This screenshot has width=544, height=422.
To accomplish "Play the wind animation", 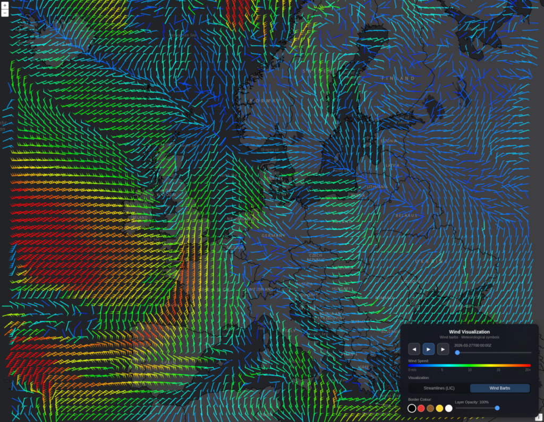I will pos(429,349).
